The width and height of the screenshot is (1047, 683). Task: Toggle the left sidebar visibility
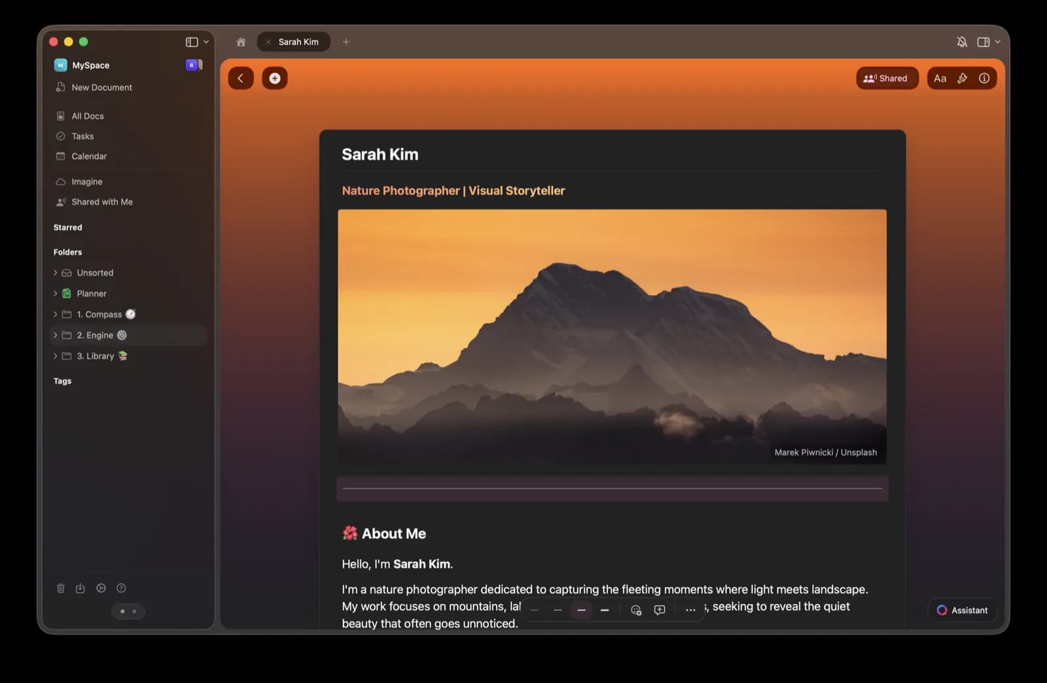190,41
